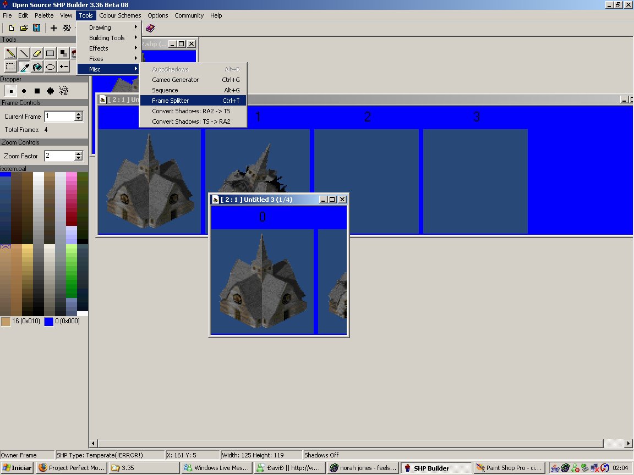The width and height of the screenshot is (634, 475).
Task: Choose the small cross brush shape
Action: coord(24,91)
